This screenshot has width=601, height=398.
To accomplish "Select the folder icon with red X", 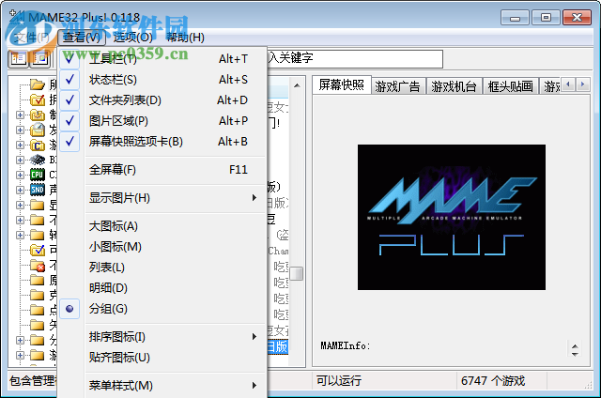I will 38,265.
